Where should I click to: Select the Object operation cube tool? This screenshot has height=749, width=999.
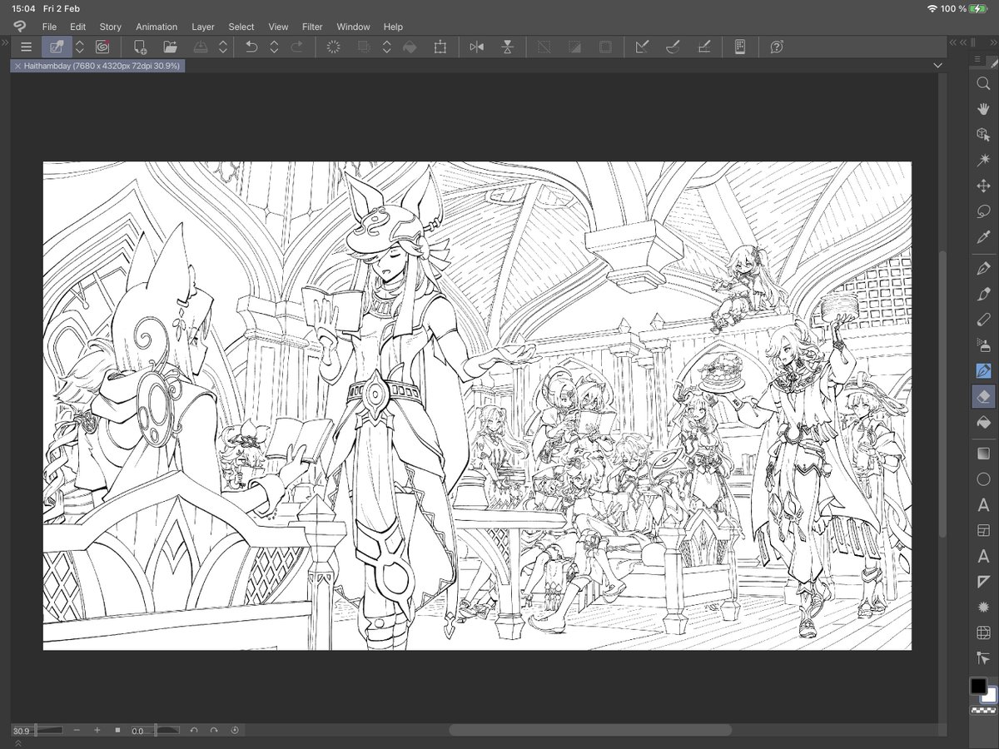coord(982,135)
